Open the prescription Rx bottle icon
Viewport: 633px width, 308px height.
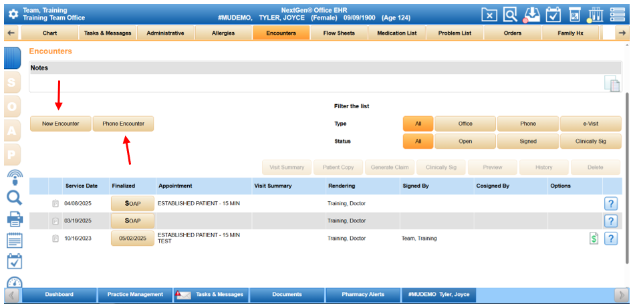coord(574,14)
